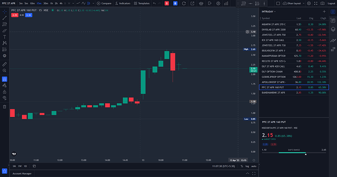This screenshot has width=337, height=177.
Task: Select the 1D date range
Action: pyautogui.click(x=25, y=166)
